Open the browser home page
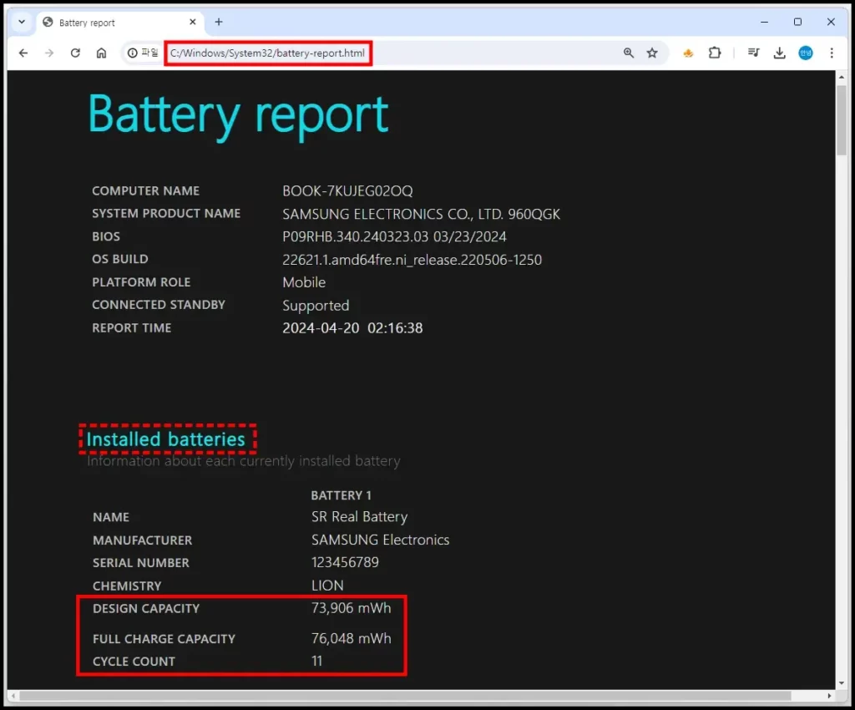855x710 pixels. tap(101, 53)
